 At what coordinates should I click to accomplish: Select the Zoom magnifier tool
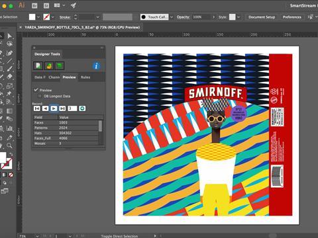pos(9,145)
